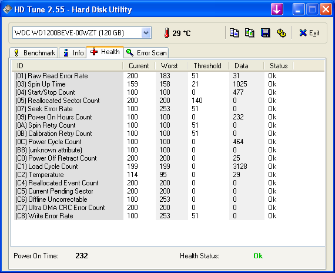335x273 pixels.
Task: Click the purple down-arrow title bar button
Action: (277, 9)
